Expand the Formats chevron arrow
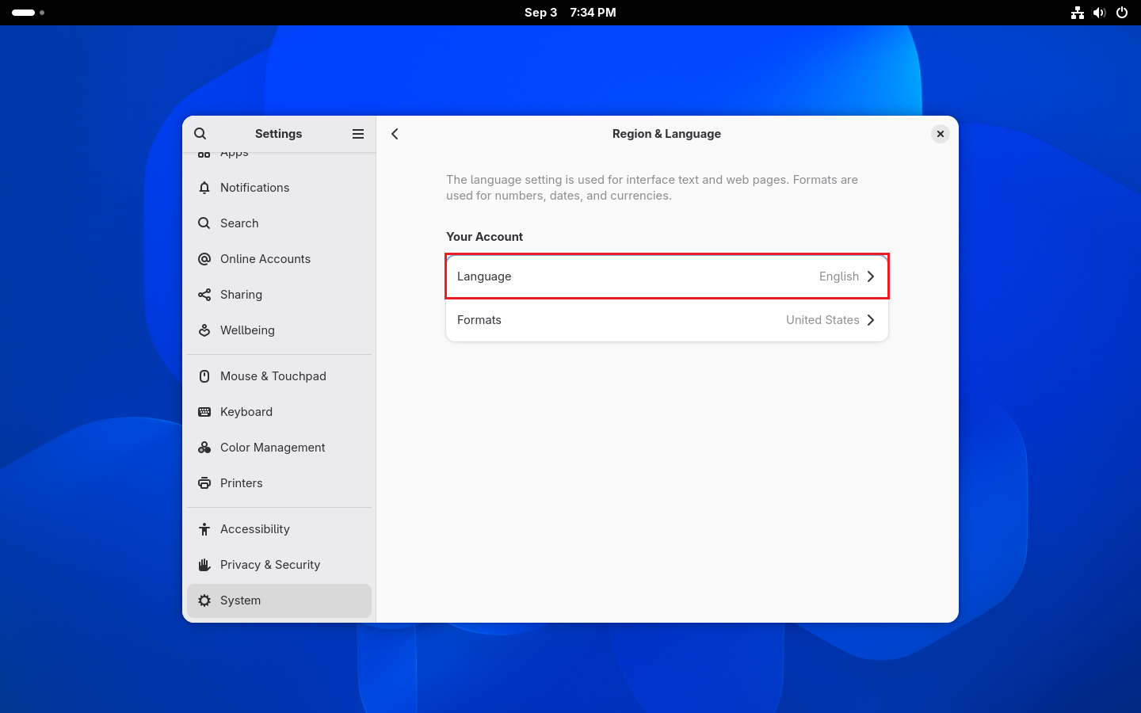 871,320
